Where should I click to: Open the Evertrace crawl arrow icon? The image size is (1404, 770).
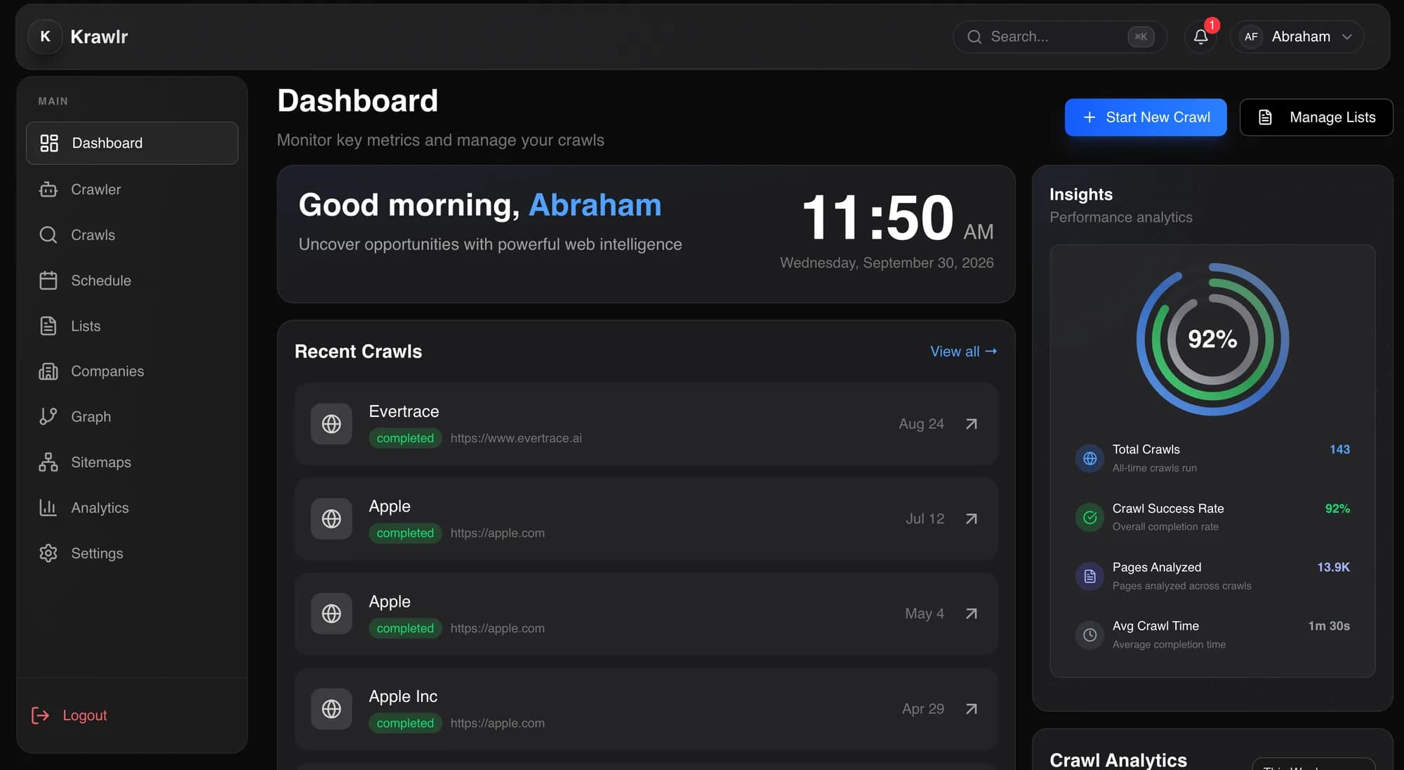point(971,424)
